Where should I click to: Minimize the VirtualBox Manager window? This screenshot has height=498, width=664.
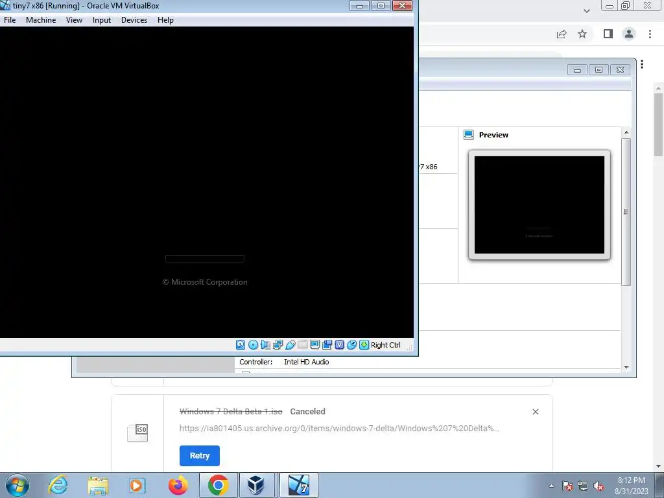pos(577,70)
